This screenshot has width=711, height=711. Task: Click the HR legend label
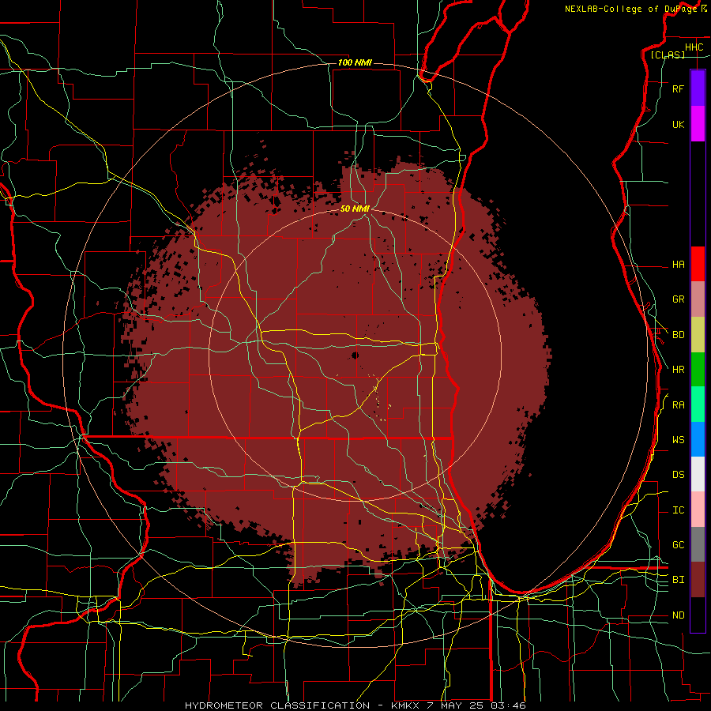click(678, 370)
